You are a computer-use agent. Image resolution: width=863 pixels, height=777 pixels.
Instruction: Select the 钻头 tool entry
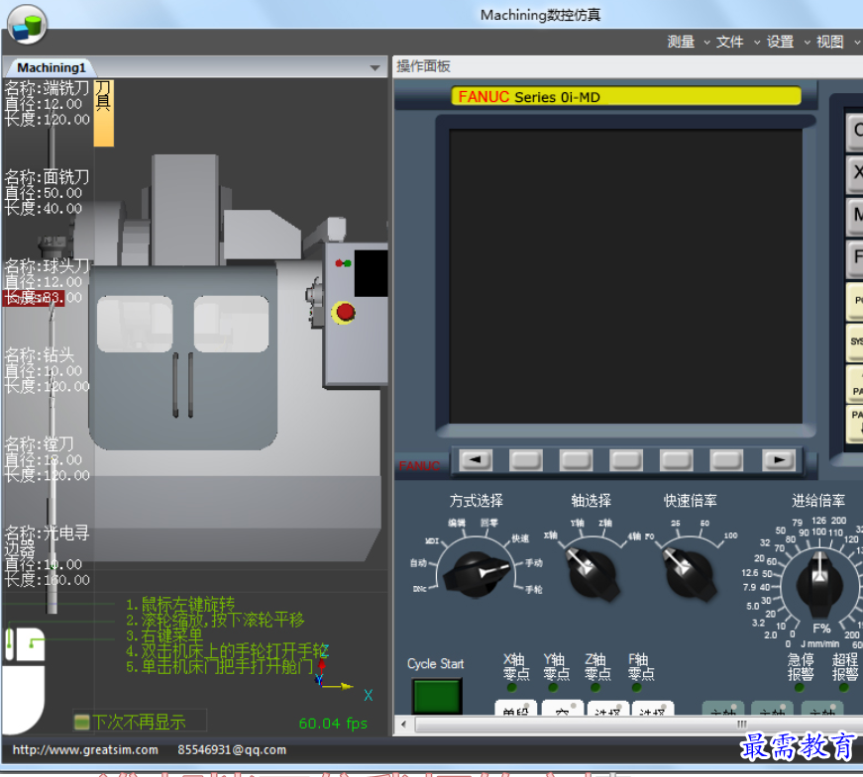coord(48,370)
